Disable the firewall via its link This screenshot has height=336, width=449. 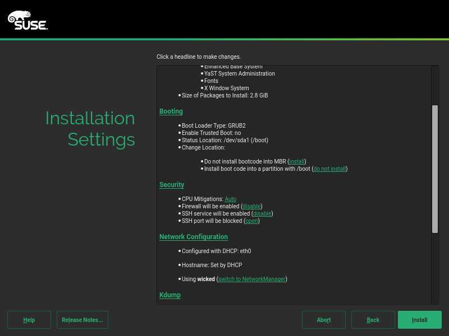coord(251,206)
